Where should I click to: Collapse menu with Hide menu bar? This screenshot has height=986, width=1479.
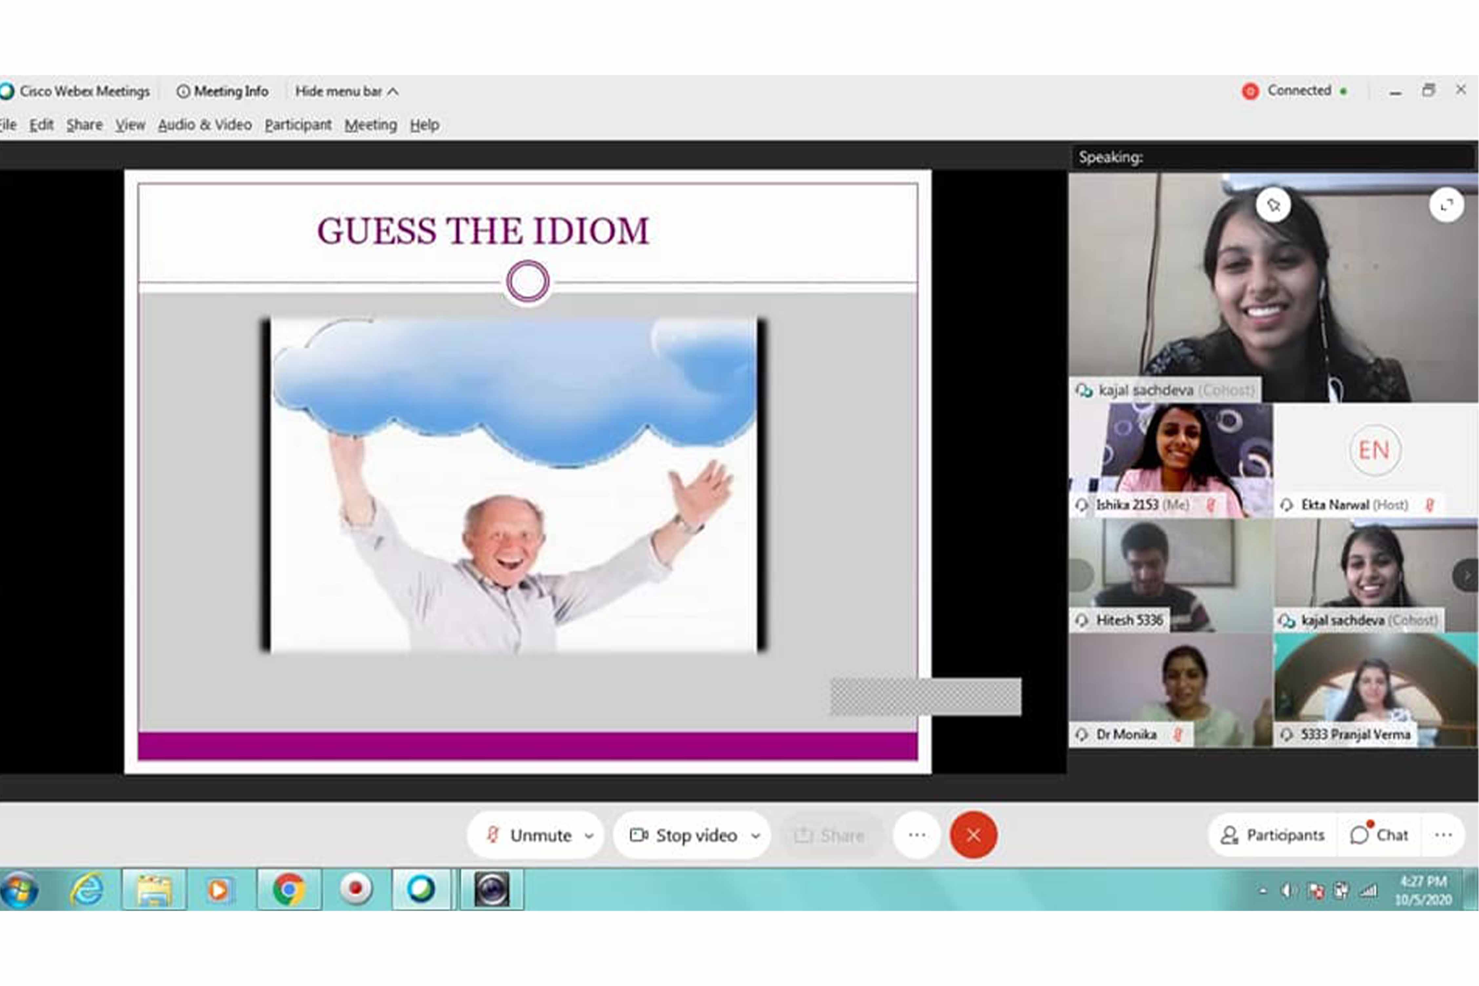point(346,92)
